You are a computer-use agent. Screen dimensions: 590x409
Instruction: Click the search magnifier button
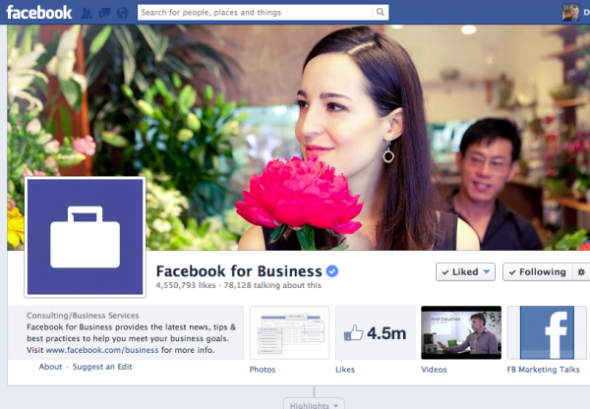(x=381, y=12)
